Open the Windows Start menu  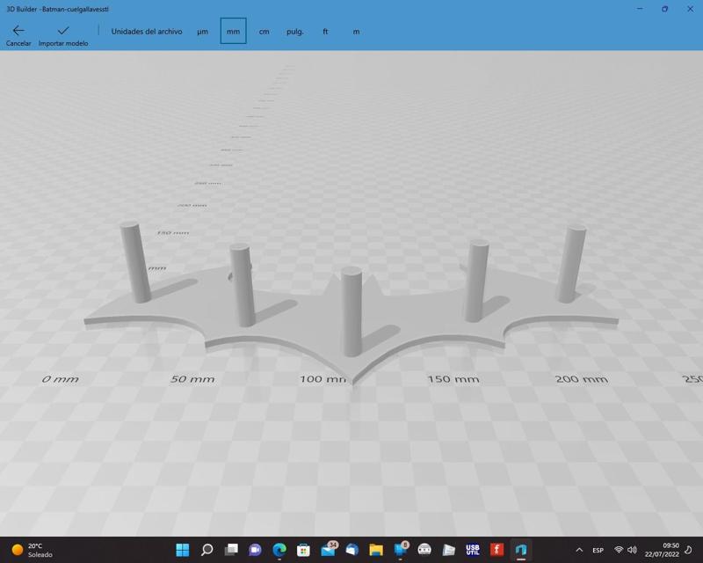pyautogui.click(x=183, y=550)
